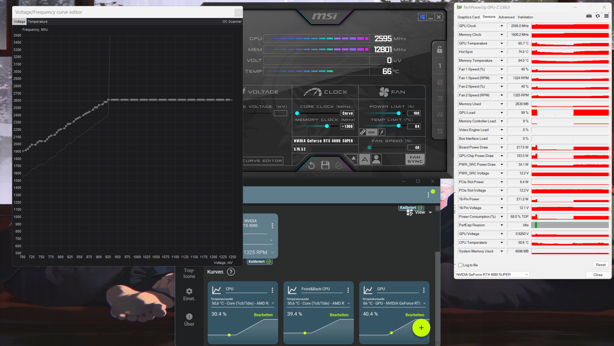Open the GPU-Z hamburger menu

click(x=606, y=16)
